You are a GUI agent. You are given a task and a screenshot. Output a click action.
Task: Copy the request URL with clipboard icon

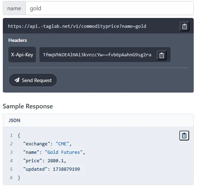coord(185,26)
